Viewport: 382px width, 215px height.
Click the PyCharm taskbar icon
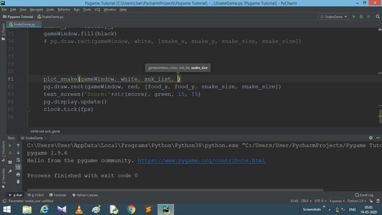click(x=166, y=210)
